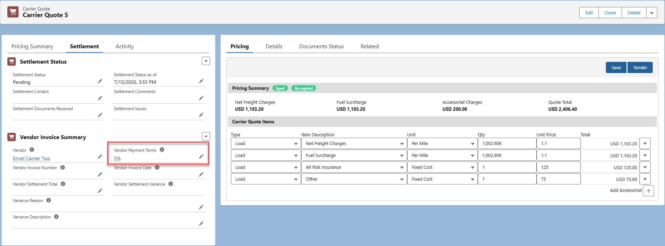The image size is (665, 246).
Task: Edit Variance Description pencil icon
Action: pos(201,224)
